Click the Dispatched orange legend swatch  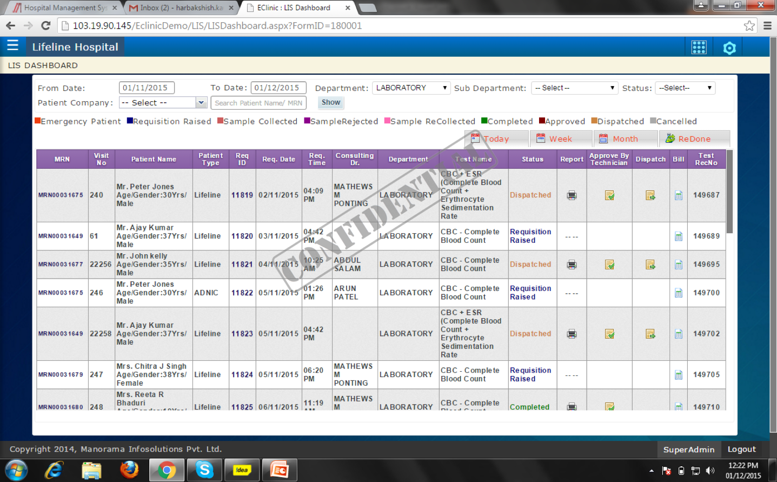[x=594, y=121]
